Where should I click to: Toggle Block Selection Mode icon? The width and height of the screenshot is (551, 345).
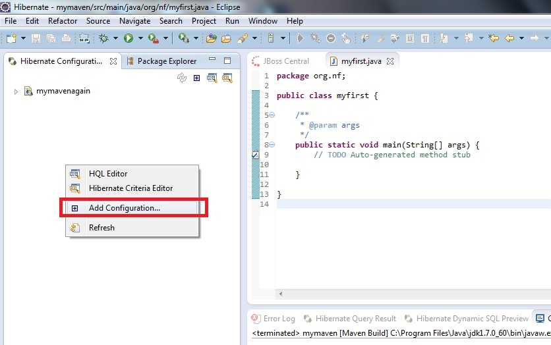410,38
